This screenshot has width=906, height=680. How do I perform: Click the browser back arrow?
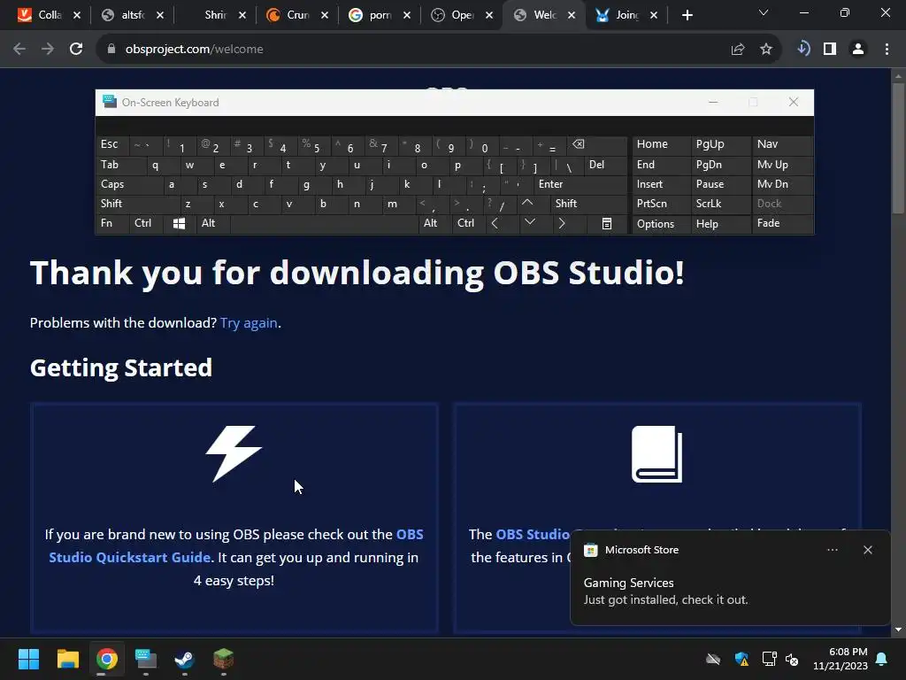click(x=19, y=50)
